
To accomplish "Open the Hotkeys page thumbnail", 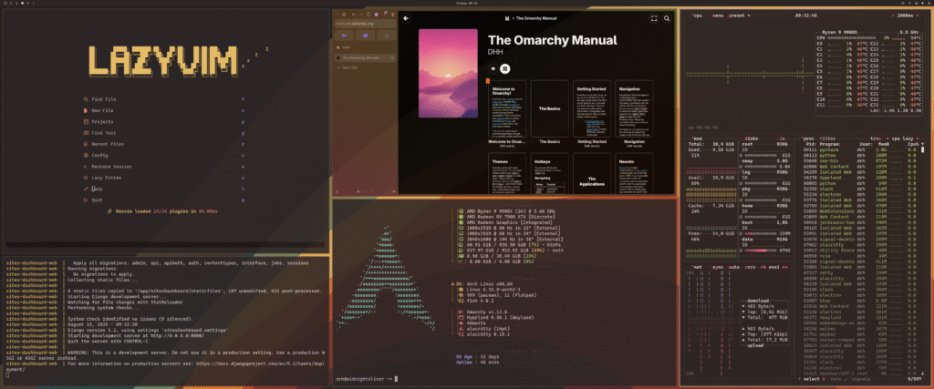I will [550, 172].
